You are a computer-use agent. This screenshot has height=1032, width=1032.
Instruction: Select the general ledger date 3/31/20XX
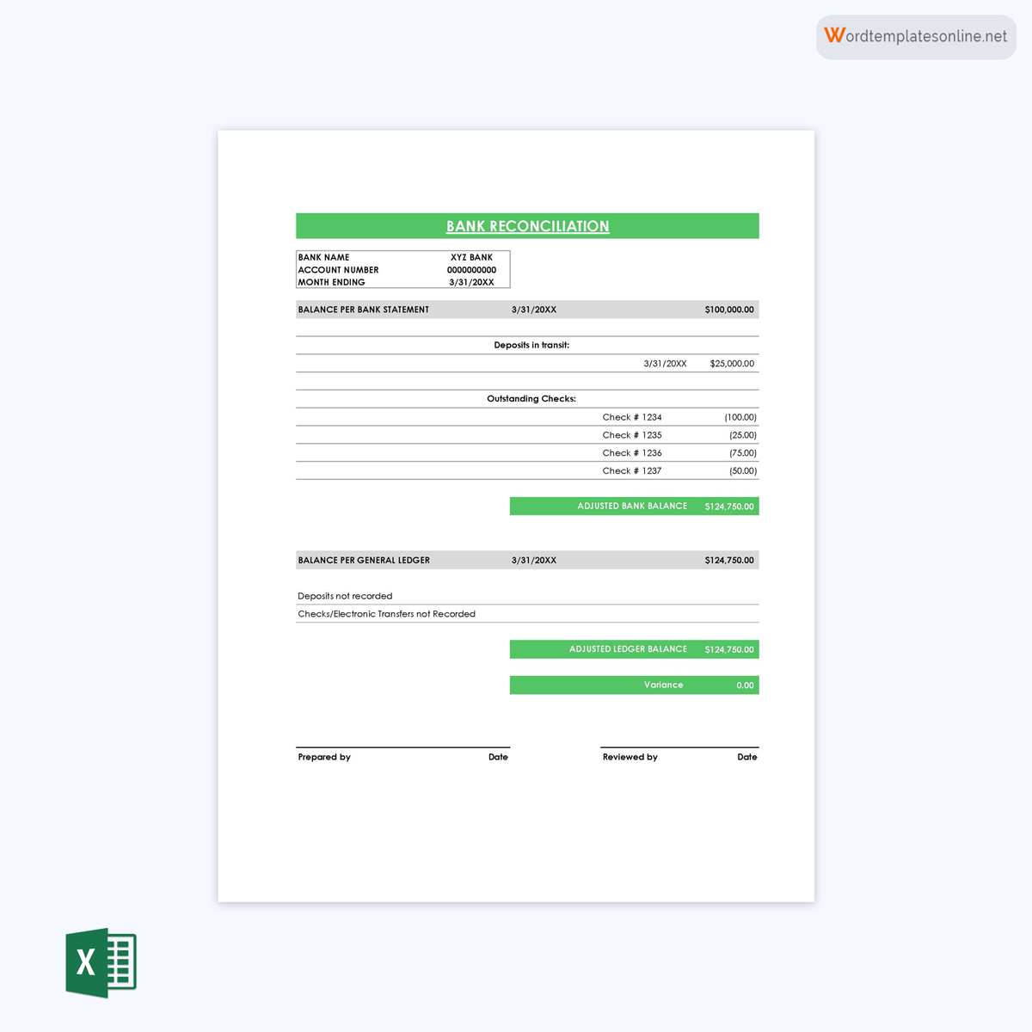534,560
